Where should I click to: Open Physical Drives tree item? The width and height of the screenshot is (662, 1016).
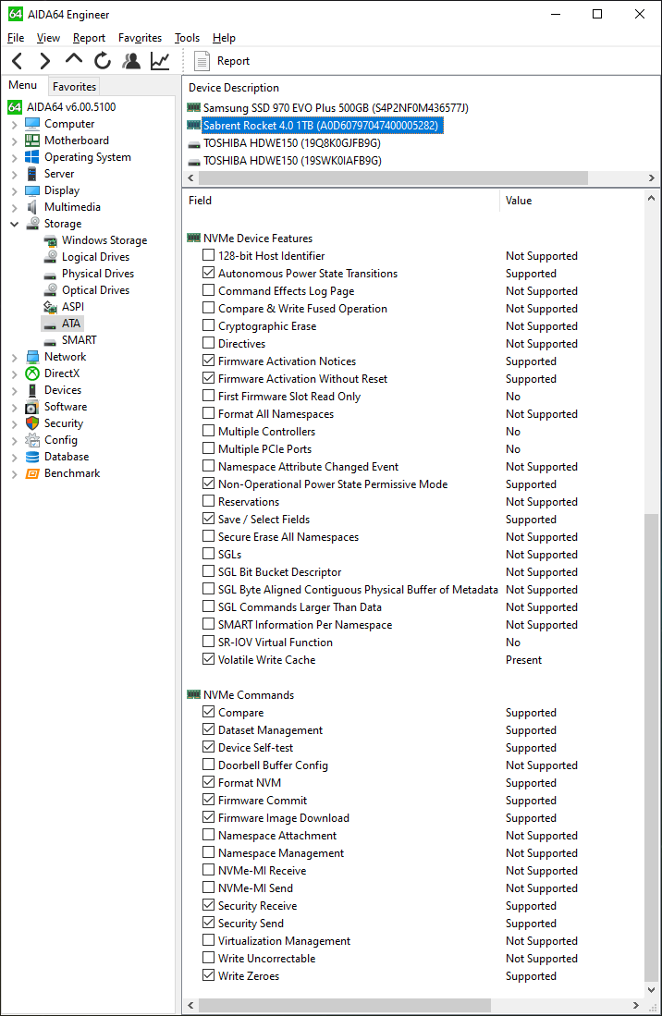98,274
